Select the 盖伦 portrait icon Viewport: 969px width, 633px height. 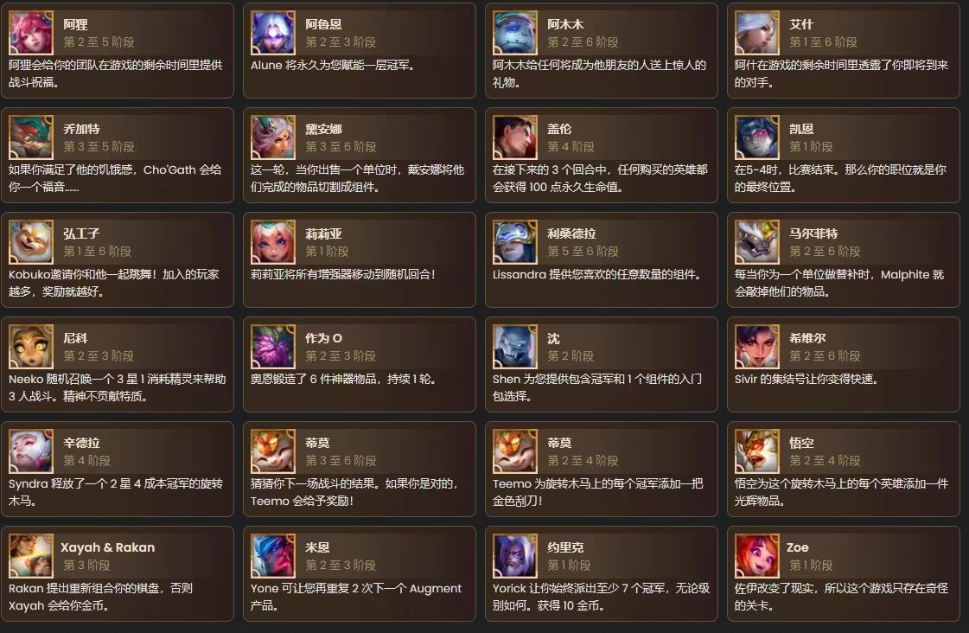[x=515, y=137]
